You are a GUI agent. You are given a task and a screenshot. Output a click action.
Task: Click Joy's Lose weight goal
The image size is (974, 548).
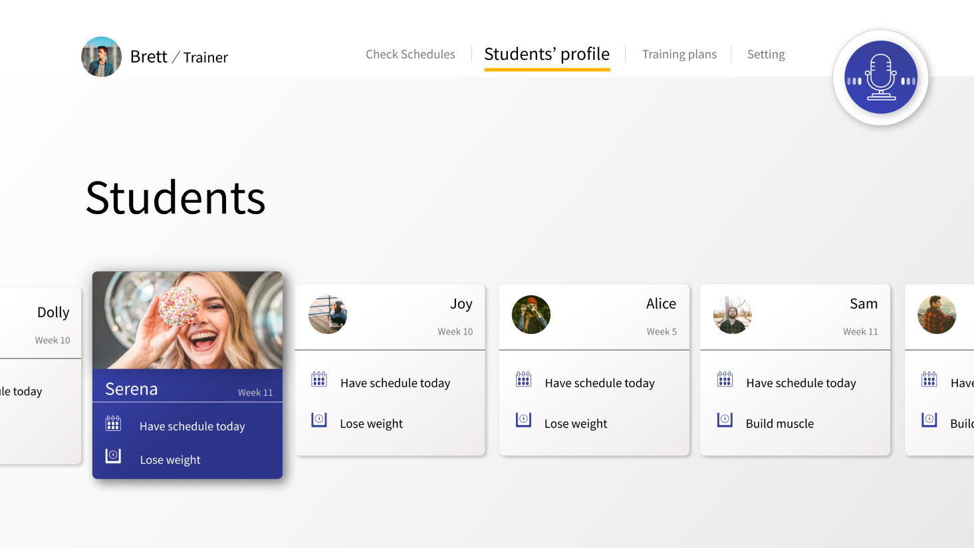click(x=371, y=424)
